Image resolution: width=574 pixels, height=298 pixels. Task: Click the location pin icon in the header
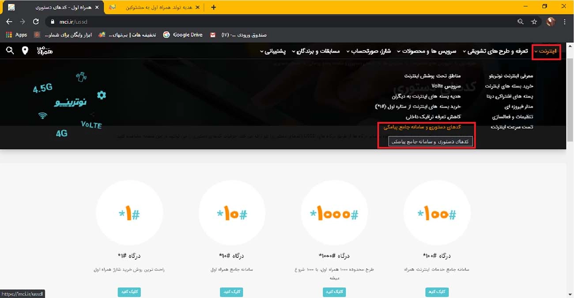(25, 51)
